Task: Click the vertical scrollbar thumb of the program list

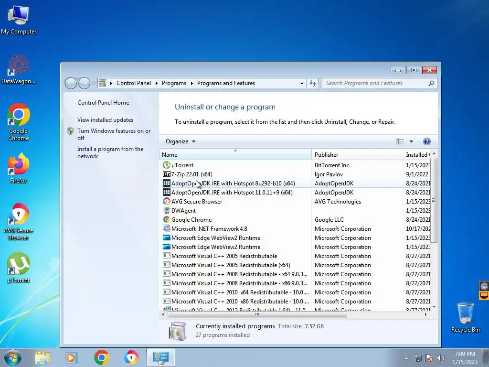Action: click(434, 200)
